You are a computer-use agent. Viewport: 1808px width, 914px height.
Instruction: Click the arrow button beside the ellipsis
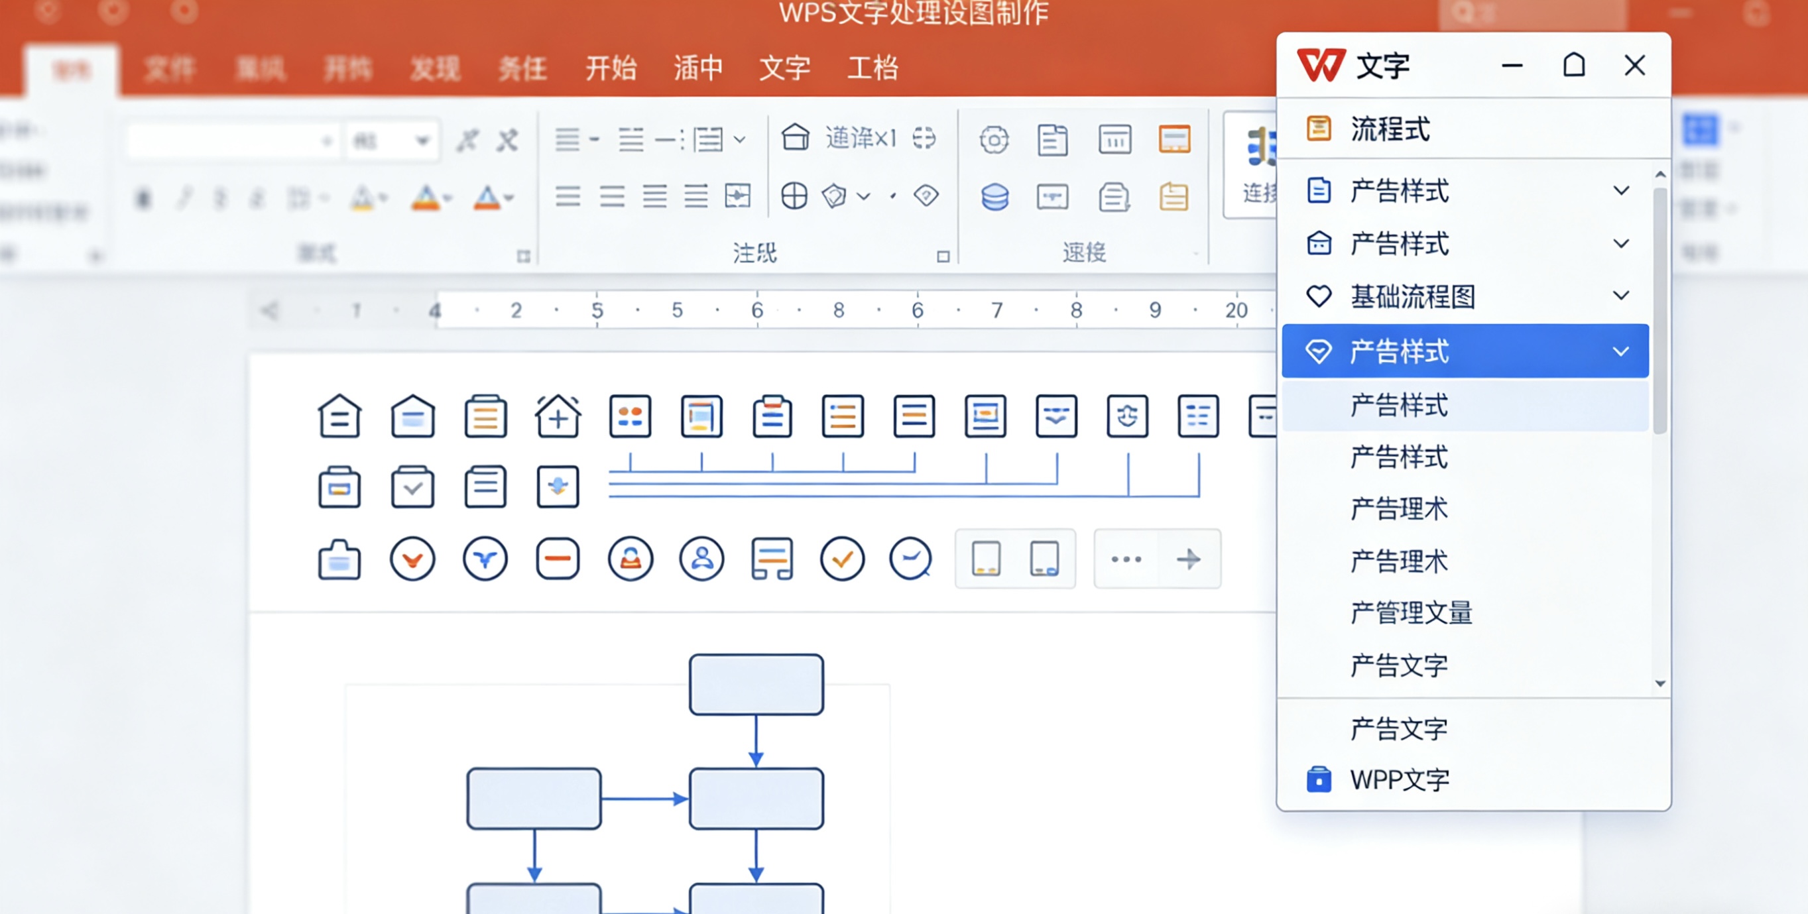(x=1189, y=559)
